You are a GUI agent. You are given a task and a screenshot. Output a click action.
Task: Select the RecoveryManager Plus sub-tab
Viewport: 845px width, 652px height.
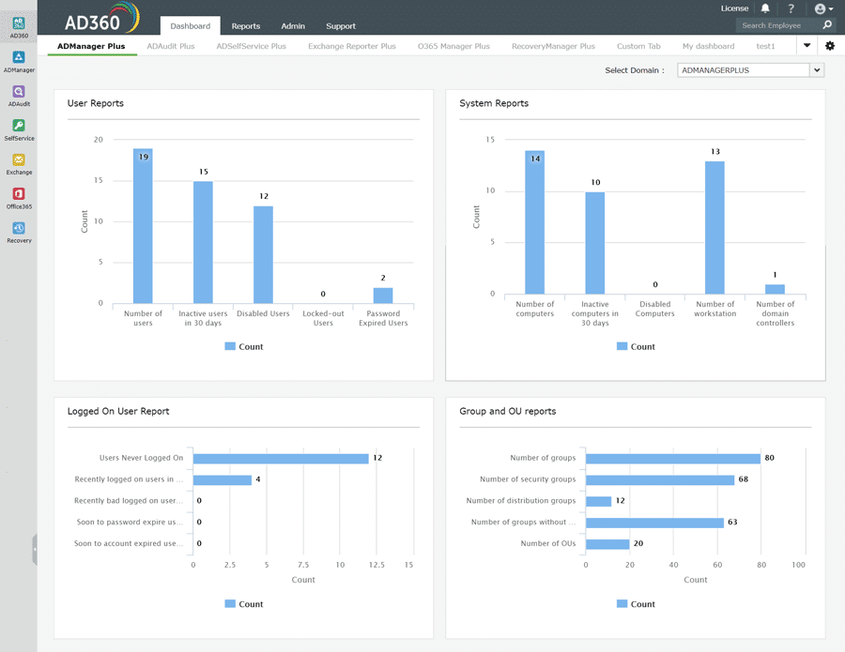click(553, 46)
